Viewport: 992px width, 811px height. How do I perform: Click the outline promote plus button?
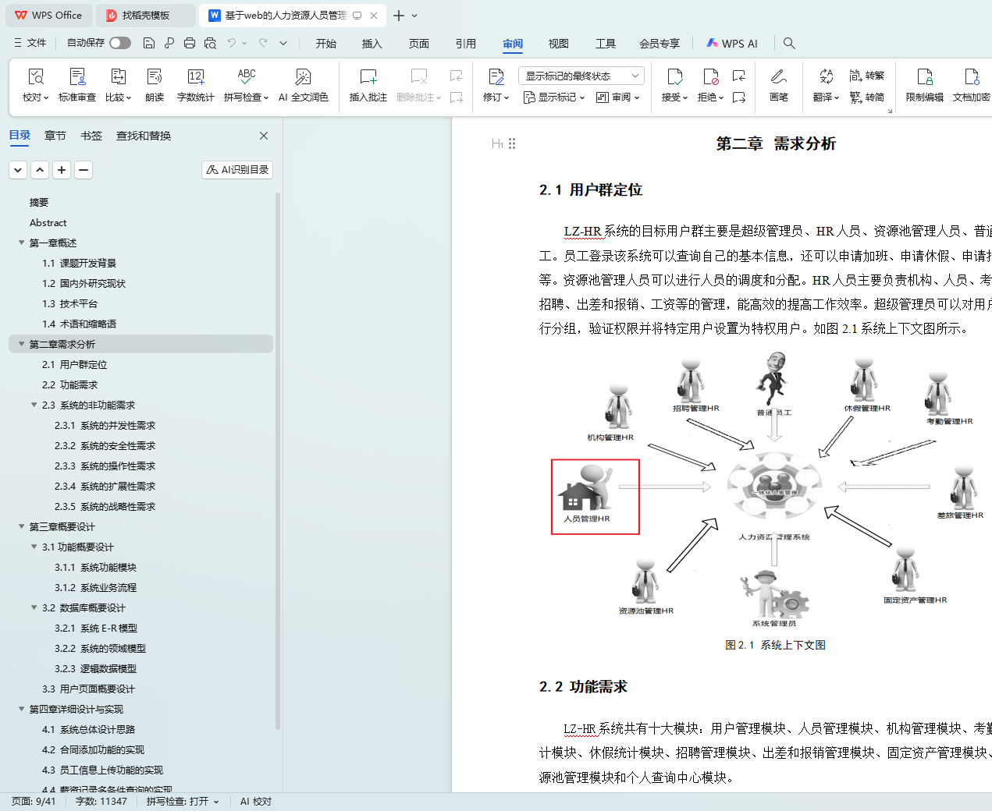62,169
